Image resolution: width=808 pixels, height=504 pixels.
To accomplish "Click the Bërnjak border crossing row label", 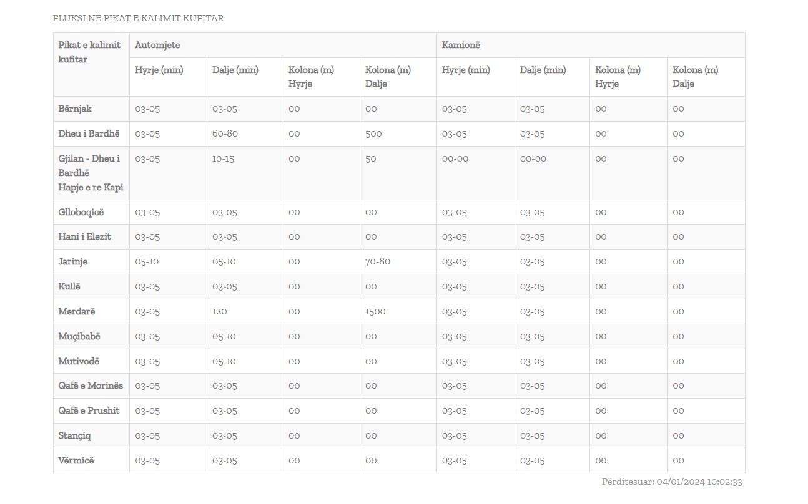I will pos(75,109).
